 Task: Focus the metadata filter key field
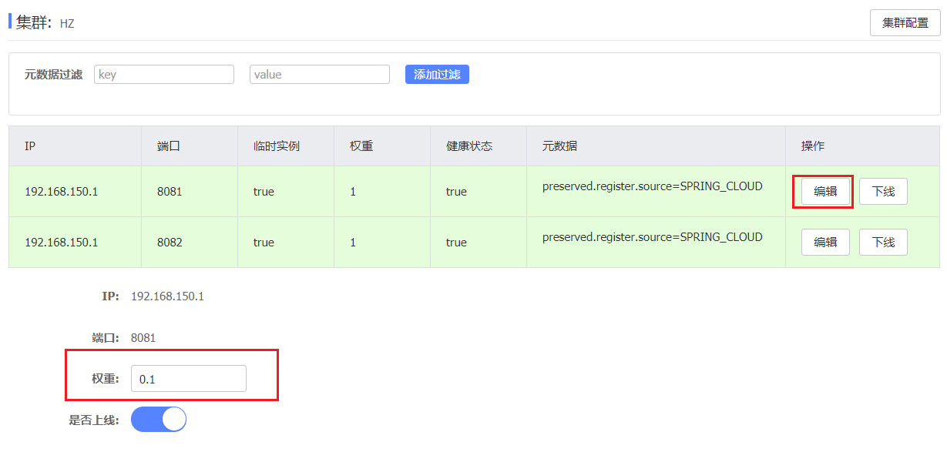pyautogui.click(x=164, y=75)
